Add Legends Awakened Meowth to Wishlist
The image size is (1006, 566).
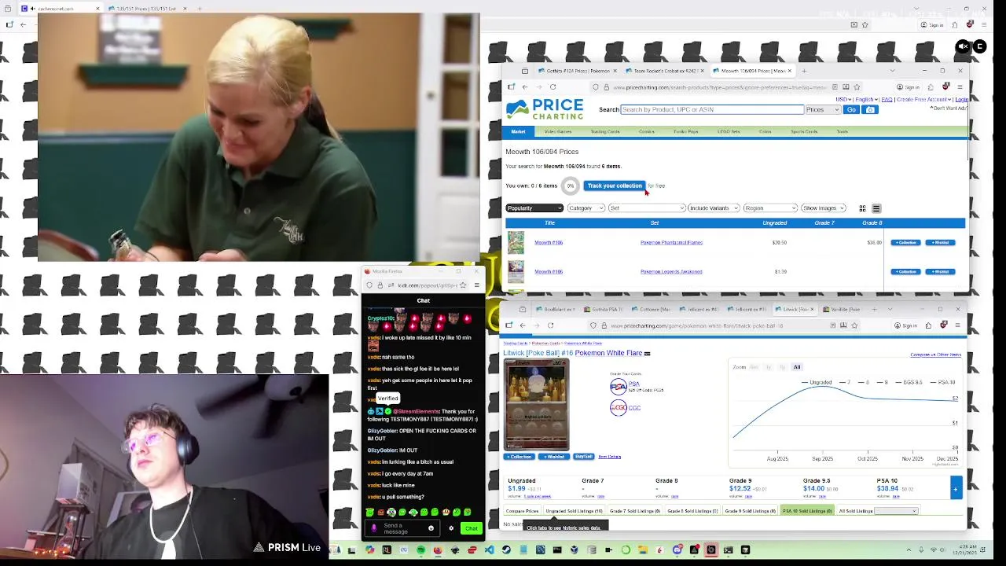click(940, 272)
